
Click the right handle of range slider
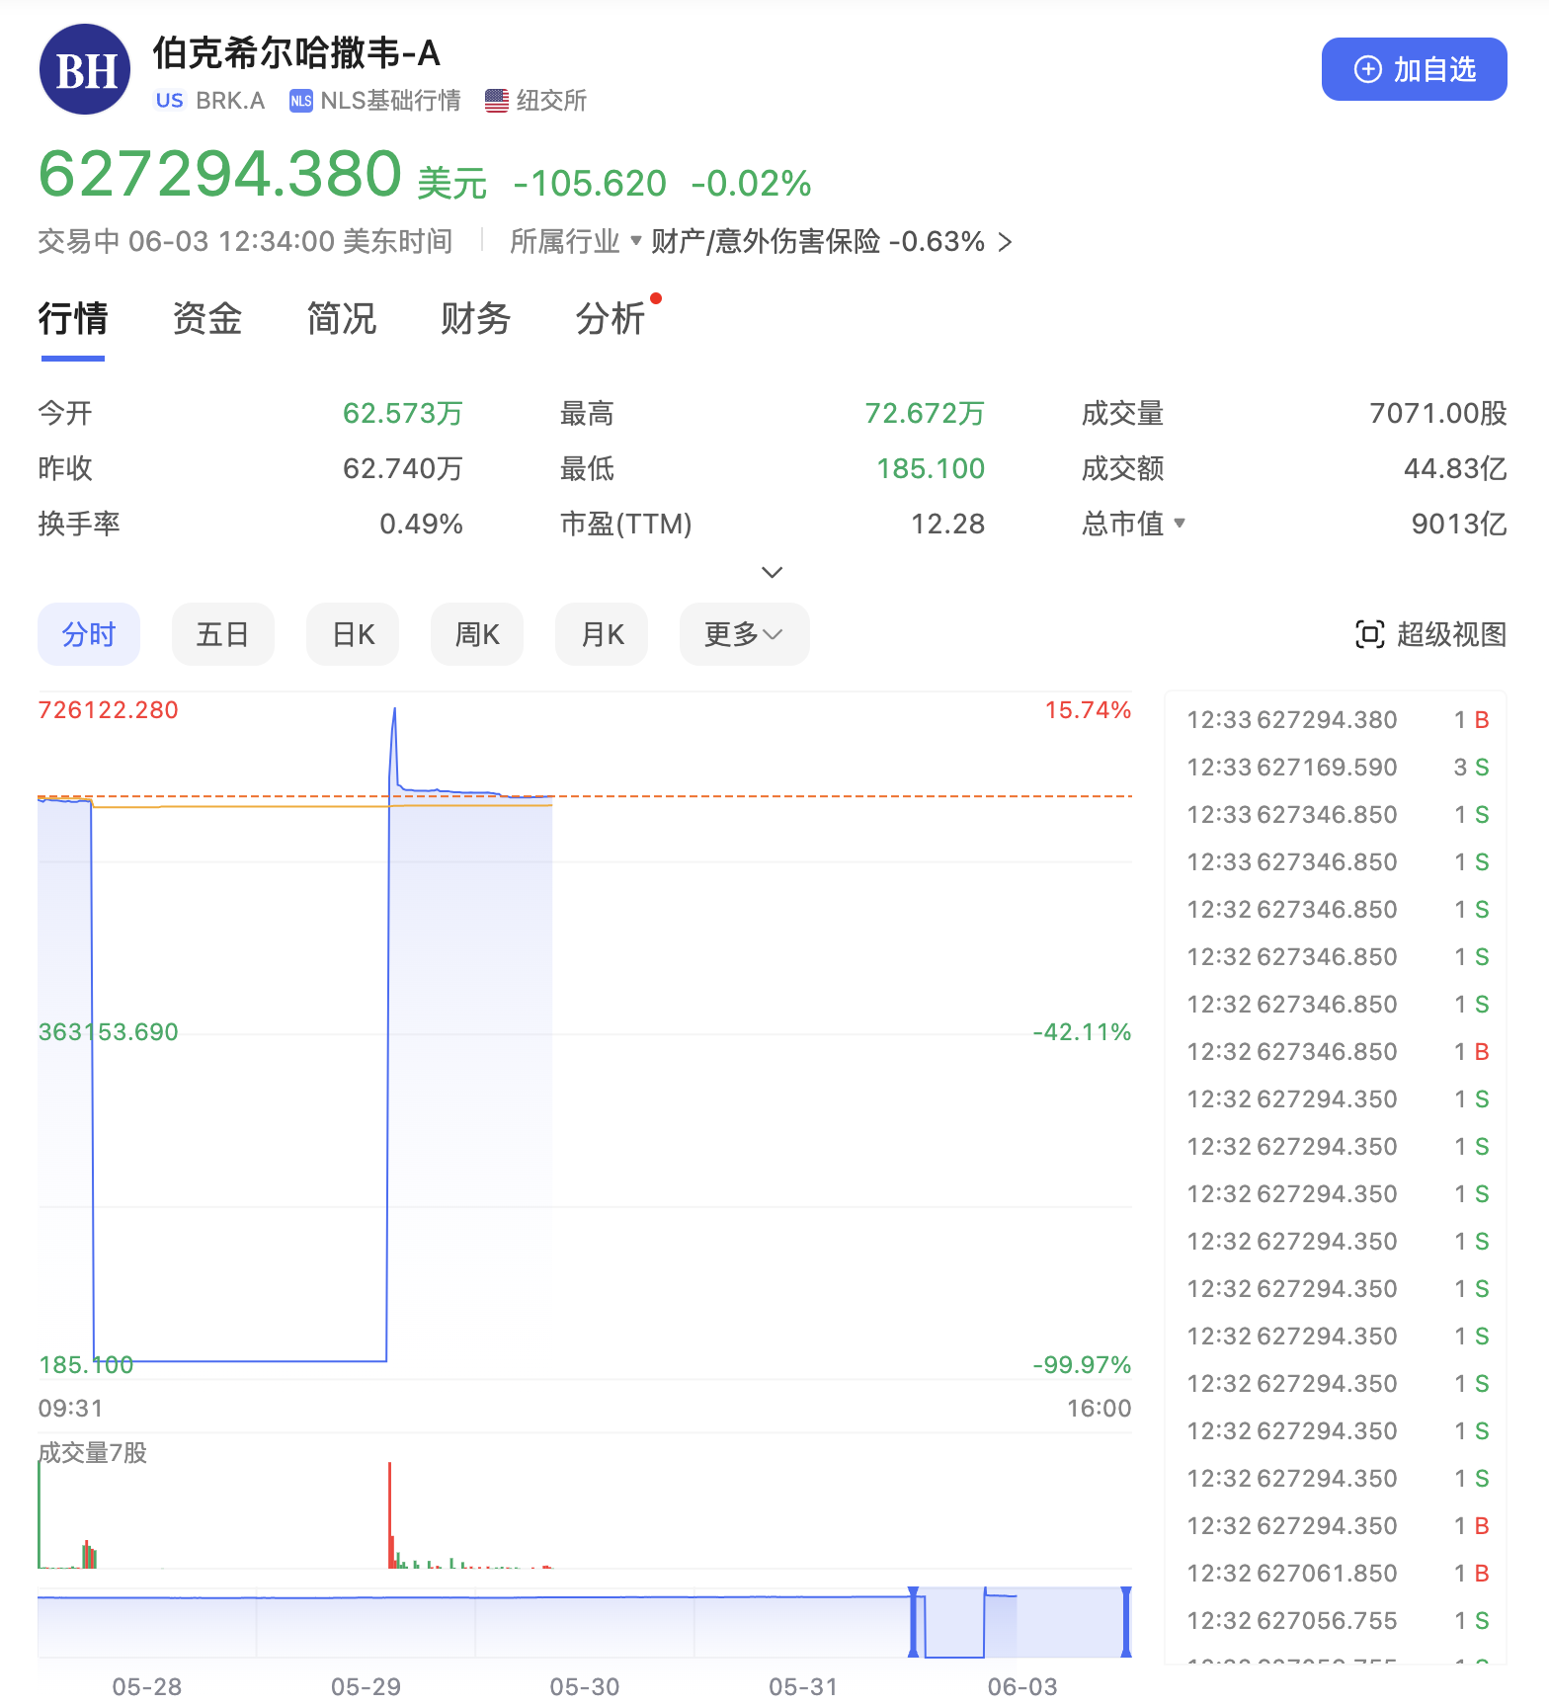click(1126, 1622)
